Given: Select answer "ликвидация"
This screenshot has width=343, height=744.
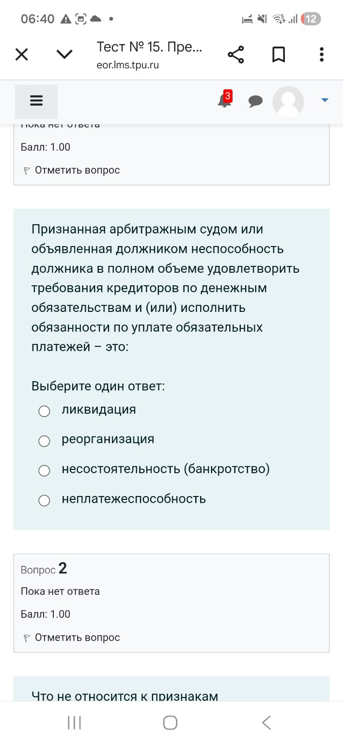Looking at the screenshot, I should [44, 411].
